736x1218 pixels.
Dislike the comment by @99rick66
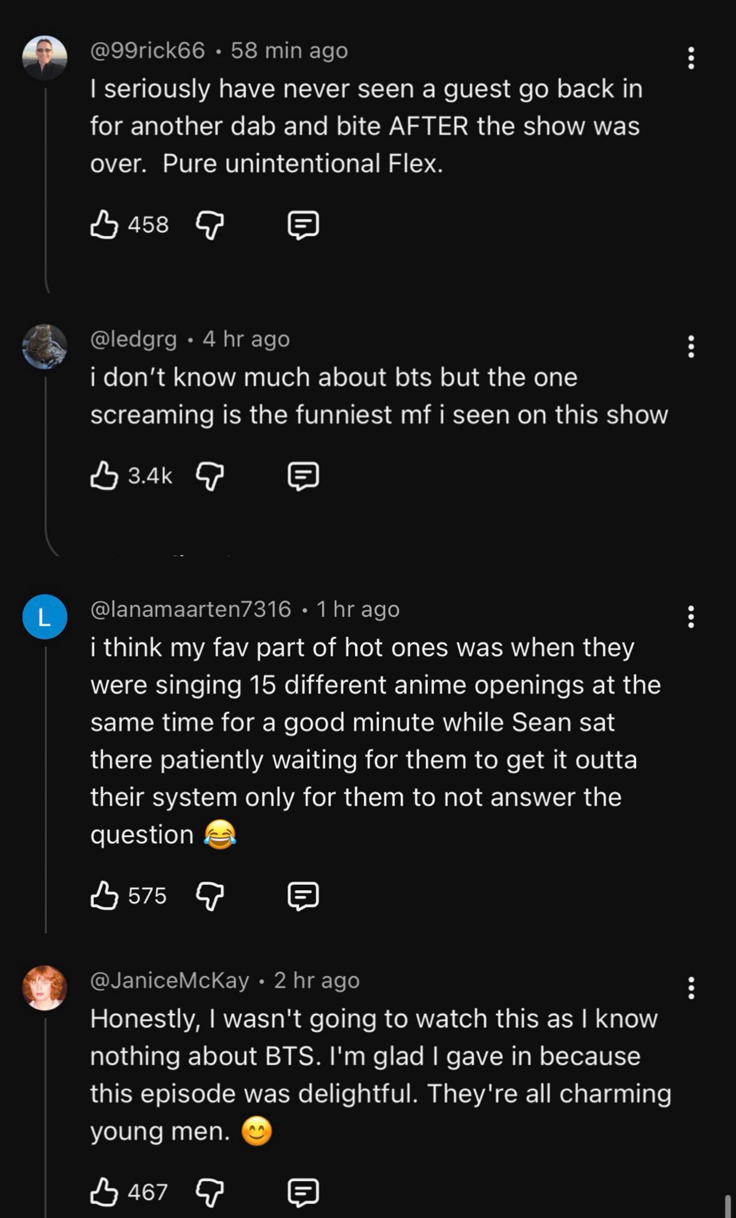pyautogui.click(x=209, y=225)
